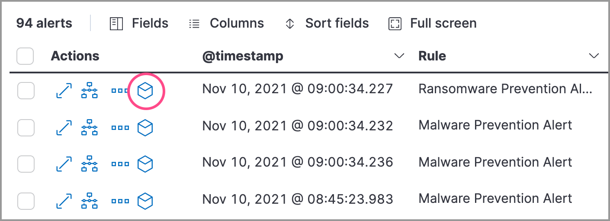Open session view for the 09:00:34.236 alert

coord(145,164)
